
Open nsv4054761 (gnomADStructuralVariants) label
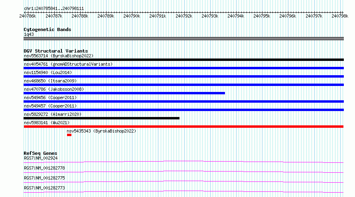pyautogui.click(x=68, y=64)
